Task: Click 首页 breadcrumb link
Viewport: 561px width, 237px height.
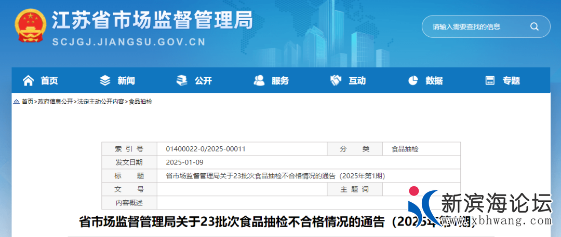Action: 27,102
